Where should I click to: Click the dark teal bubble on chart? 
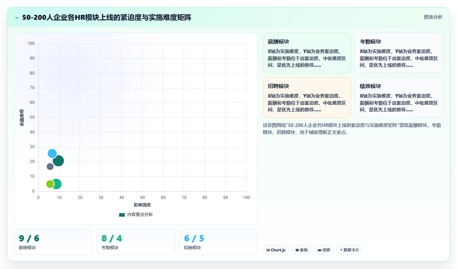(x=58, y=161)
